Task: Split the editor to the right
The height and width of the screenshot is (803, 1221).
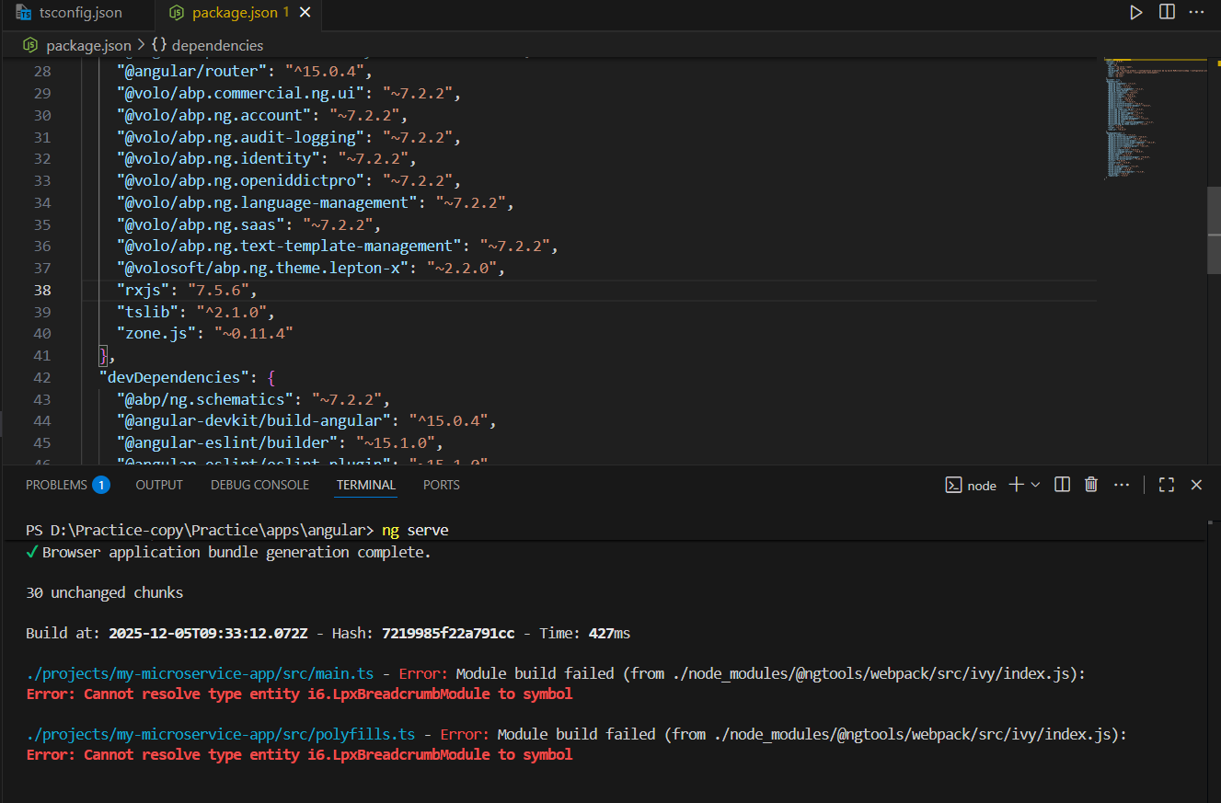Action: tap(1167, 13)
